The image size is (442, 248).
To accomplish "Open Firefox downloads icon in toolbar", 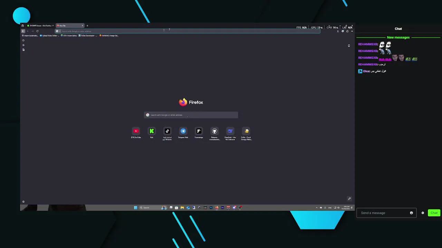I will (x=338, y=31).
